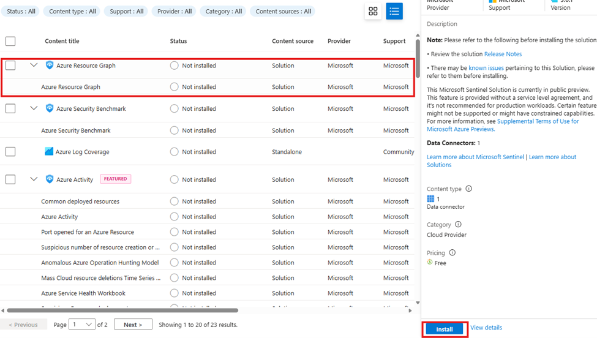Open Content type info icon

(468, 189)
